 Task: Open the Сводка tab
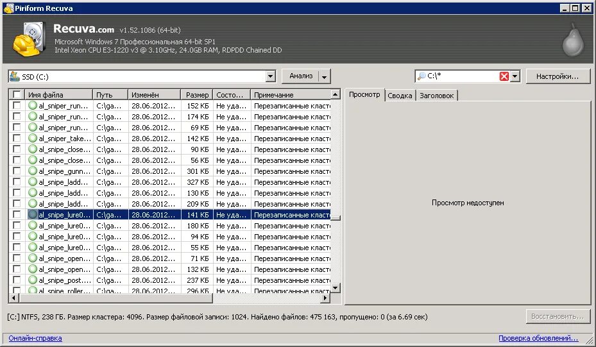click(400, 96)
